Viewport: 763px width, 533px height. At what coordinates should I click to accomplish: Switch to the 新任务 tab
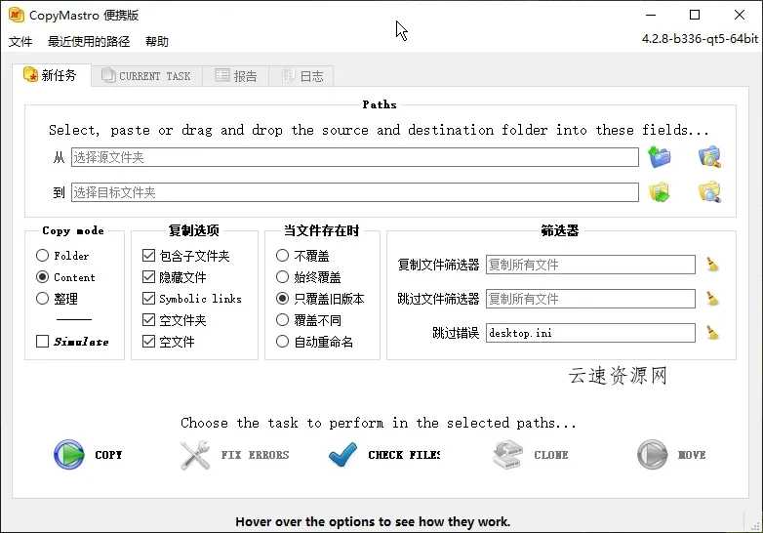click(x=51, y=75)
